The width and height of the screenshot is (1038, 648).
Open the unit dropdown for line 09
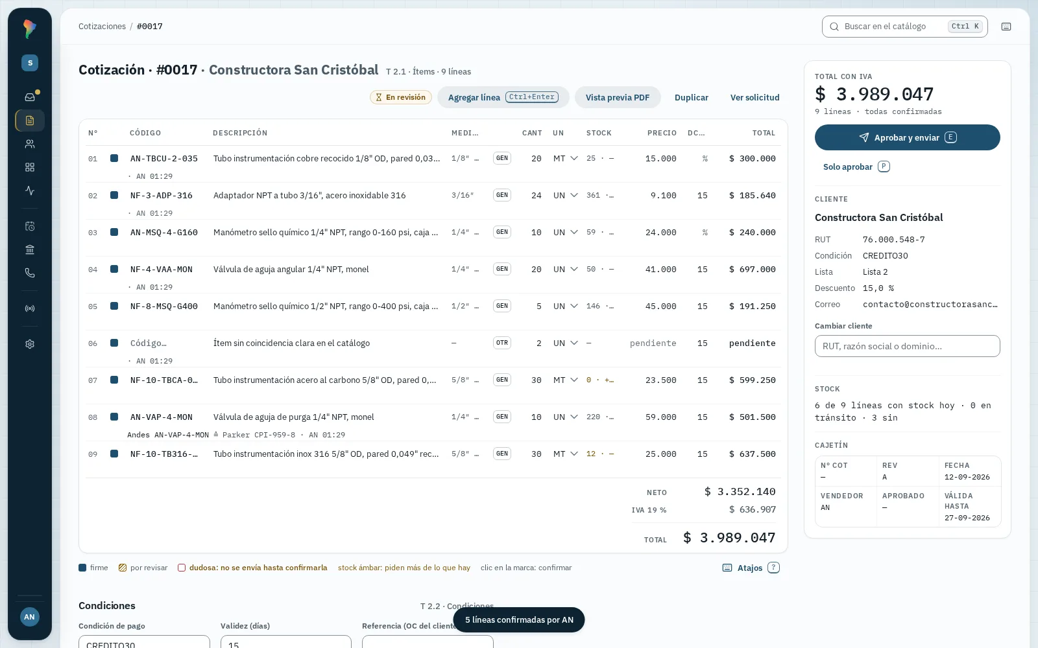[x=565, y=454]
